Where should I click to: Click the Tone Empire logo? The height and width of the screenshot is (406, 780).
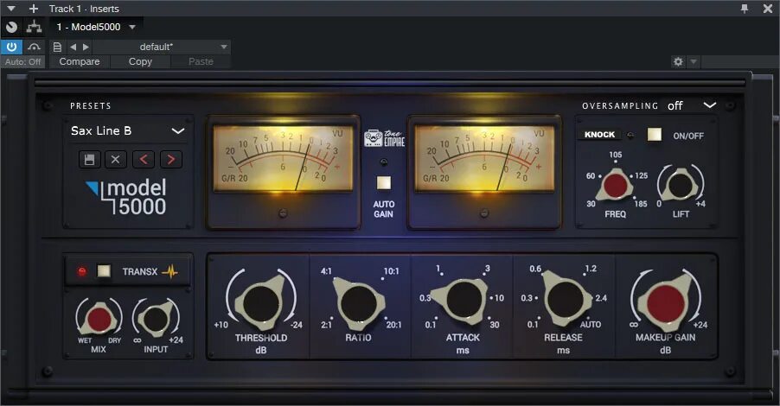pyautogui.click(x=384, y=138)
